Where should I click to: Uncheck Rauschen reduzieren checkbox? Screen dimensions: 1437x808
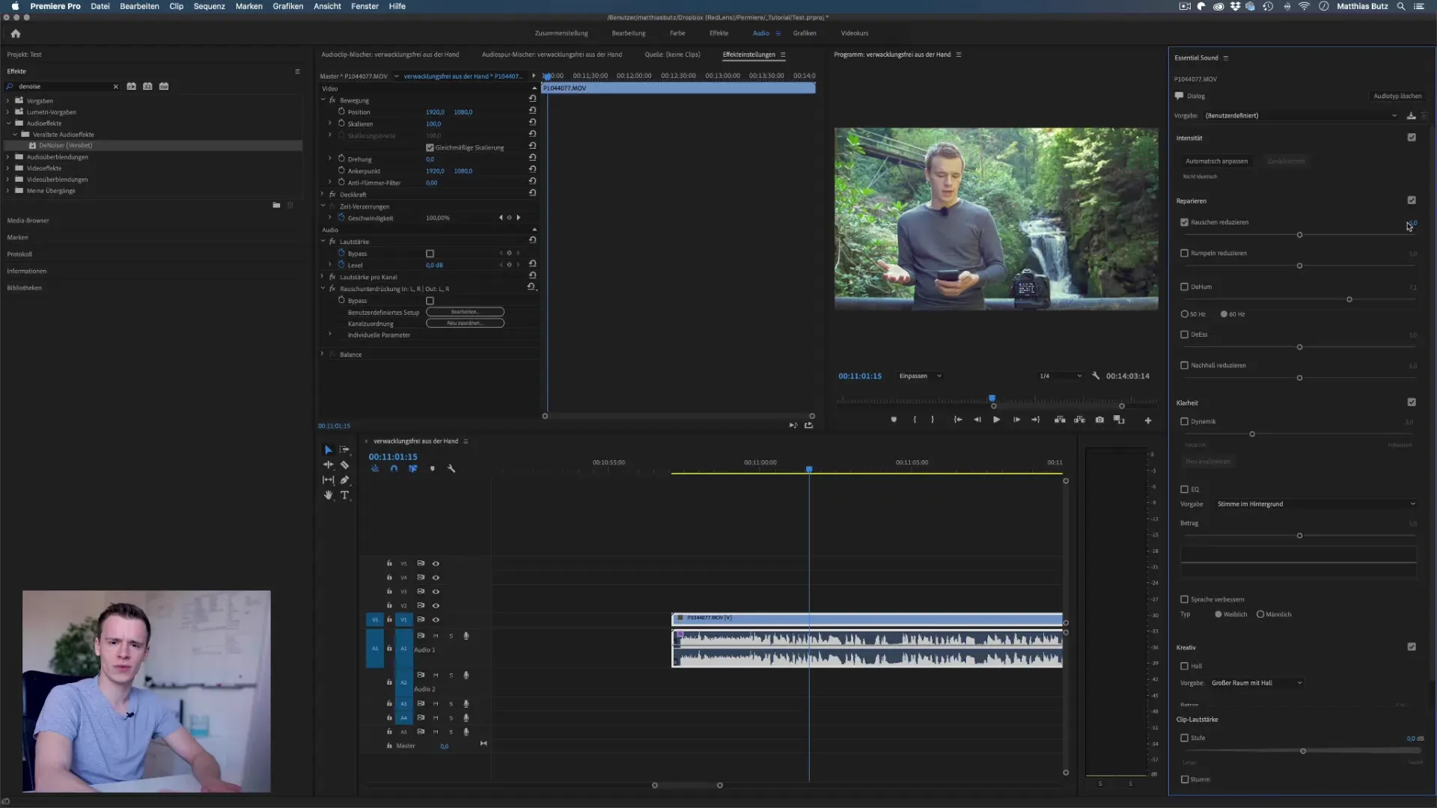coord(1184,222)
